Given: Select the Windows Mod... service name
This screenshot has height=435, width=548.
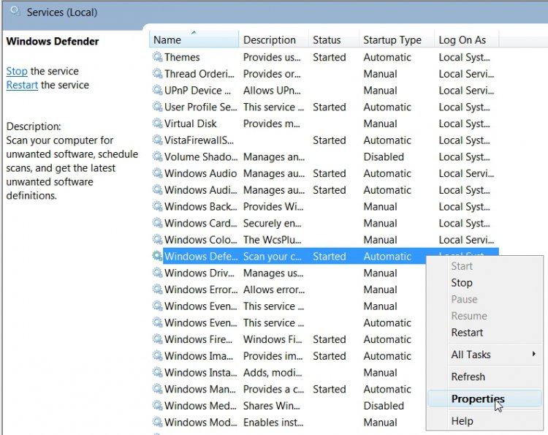Looking at the screenshot, I should click(x=201, y=423).
